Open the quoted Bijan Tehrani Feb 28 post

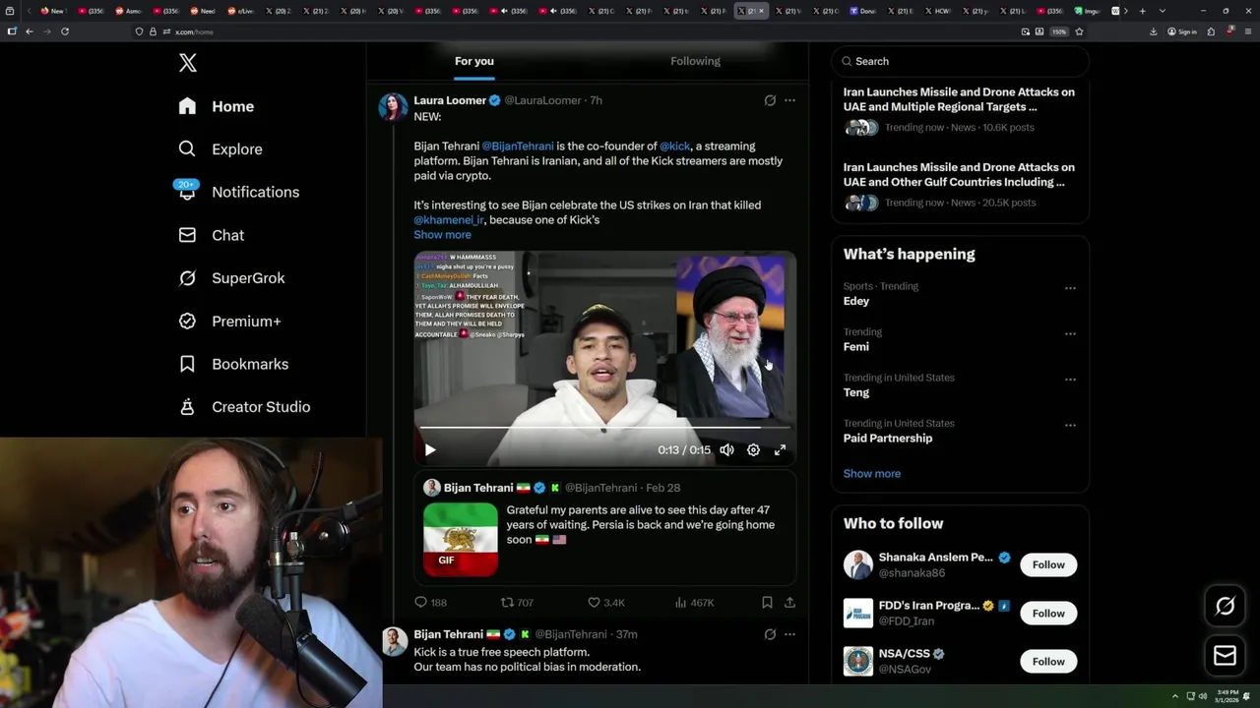[x=605, y=529]
